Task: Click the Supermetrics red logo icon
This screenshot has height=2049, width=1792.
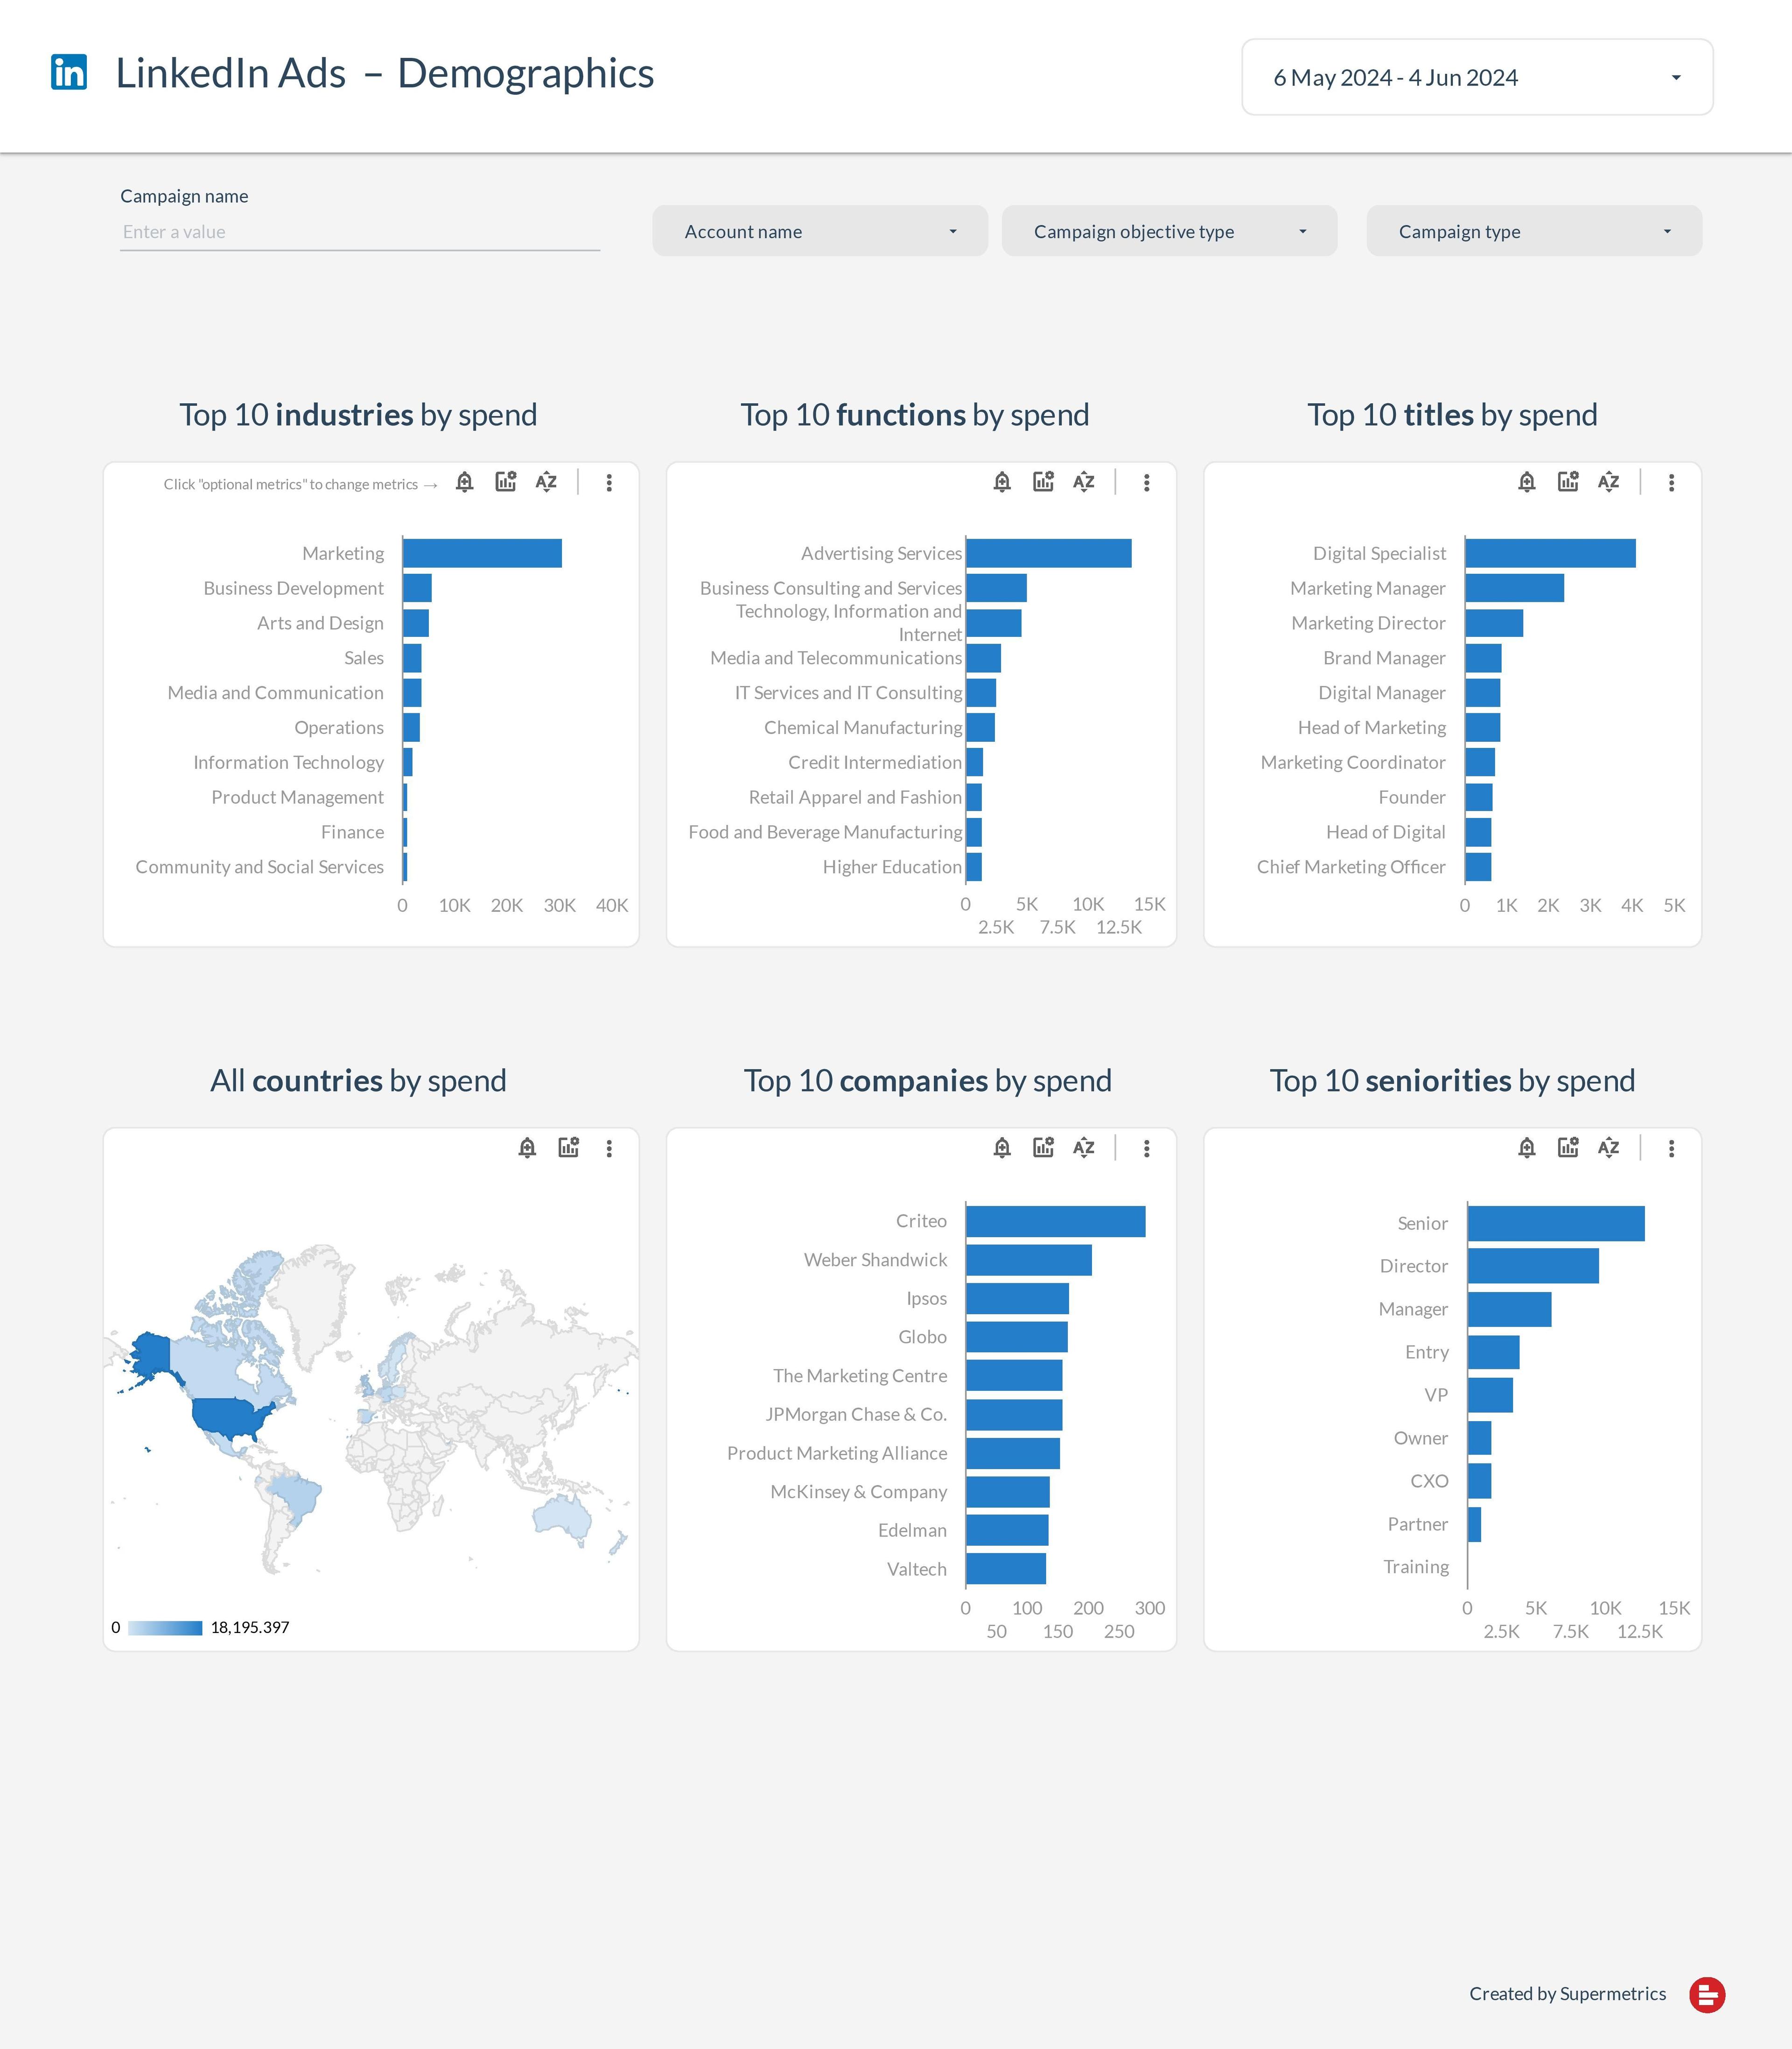Action: click(x=1707, y=1993)
